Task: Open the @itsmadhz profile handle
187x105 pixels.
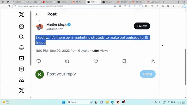Action: click(x=55, y=29)
